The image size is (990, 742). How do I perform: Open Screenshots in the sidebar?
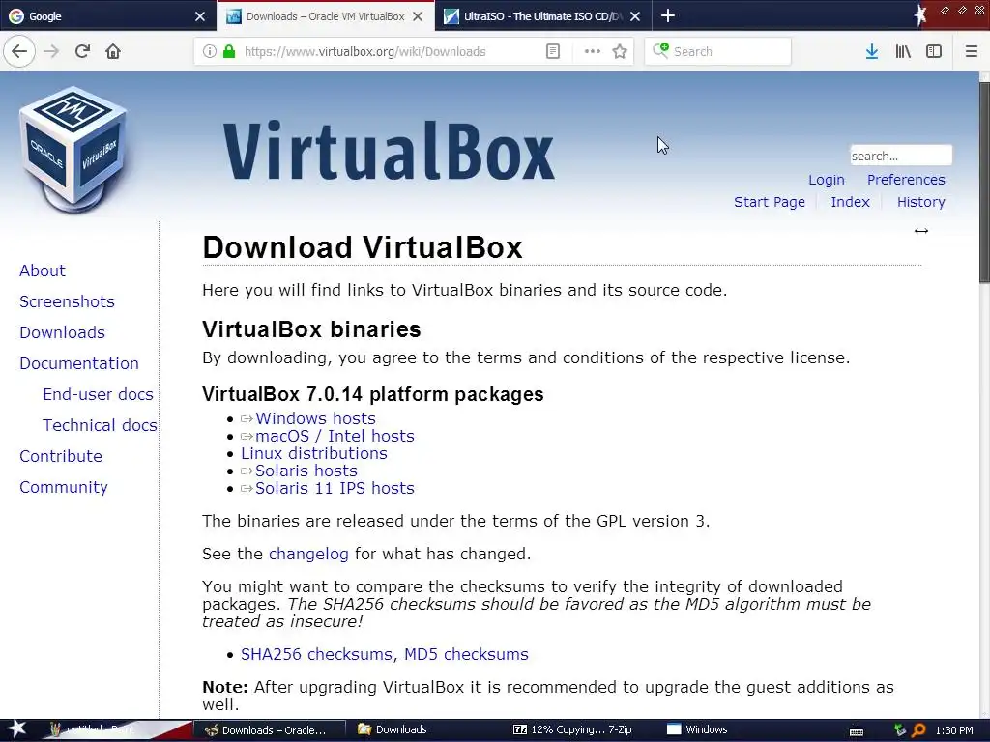67,301
